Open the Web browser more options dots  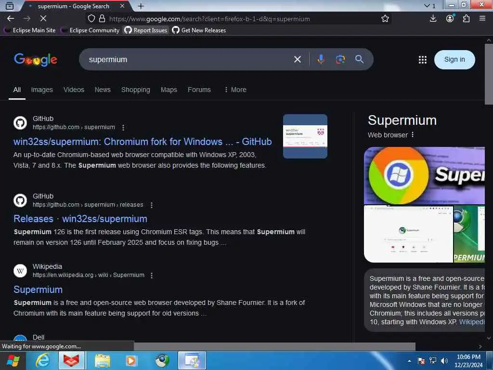click(x=413, y=135)
